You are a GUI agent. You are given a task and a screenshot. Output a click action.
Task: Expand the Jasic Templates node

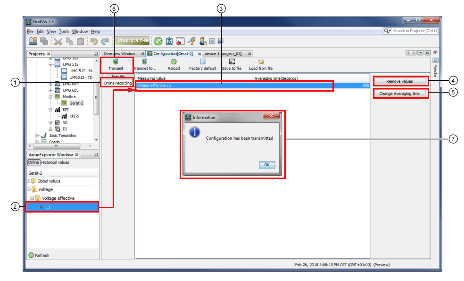(36, 136)
